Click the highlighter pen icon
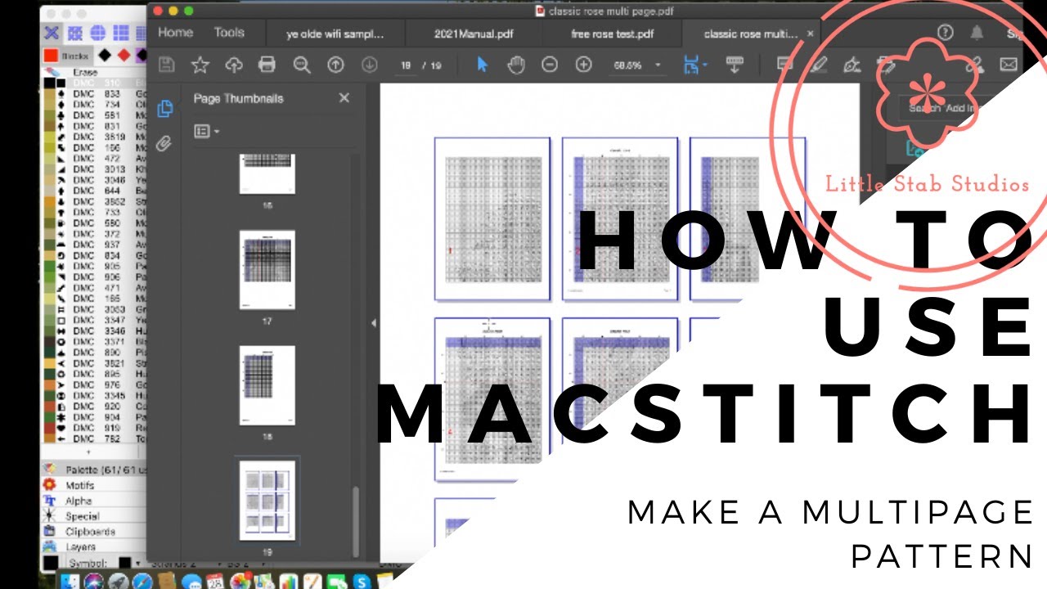 pos(818,65)
